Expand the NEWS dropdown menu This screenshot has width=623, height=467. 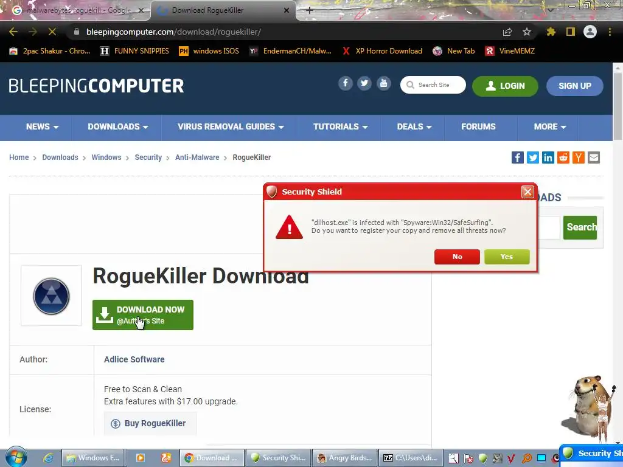42,126
